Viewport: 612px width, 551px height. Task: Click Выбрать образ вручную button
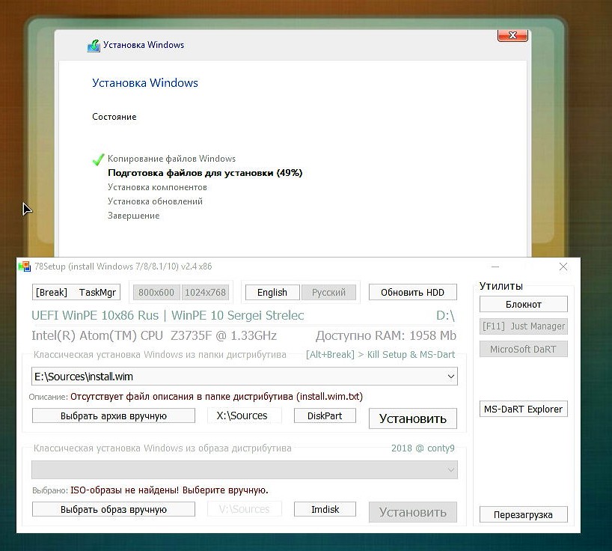coord(114,509)
